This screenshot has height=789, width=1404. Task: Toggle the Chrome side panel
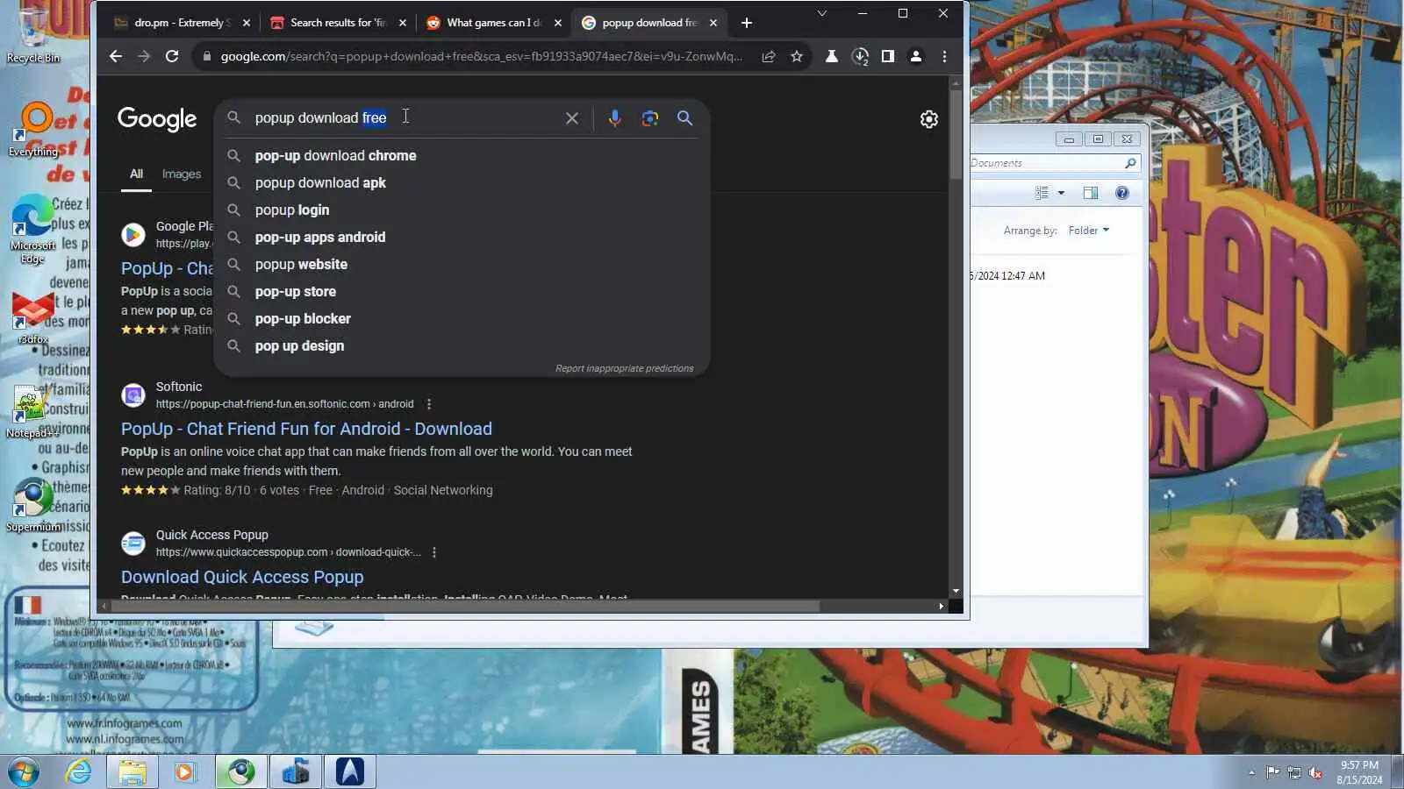(888, 56)
